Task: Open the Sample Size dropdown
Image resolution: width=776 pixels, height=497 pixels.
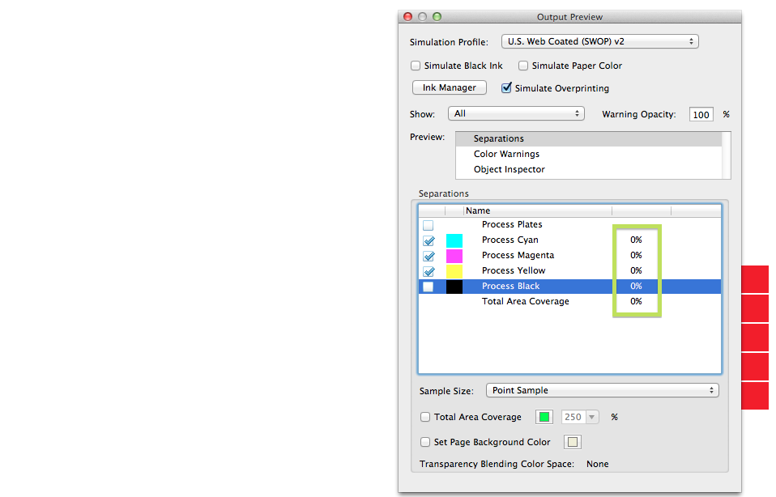Action: pyautogui.click(x=603, y=390)
